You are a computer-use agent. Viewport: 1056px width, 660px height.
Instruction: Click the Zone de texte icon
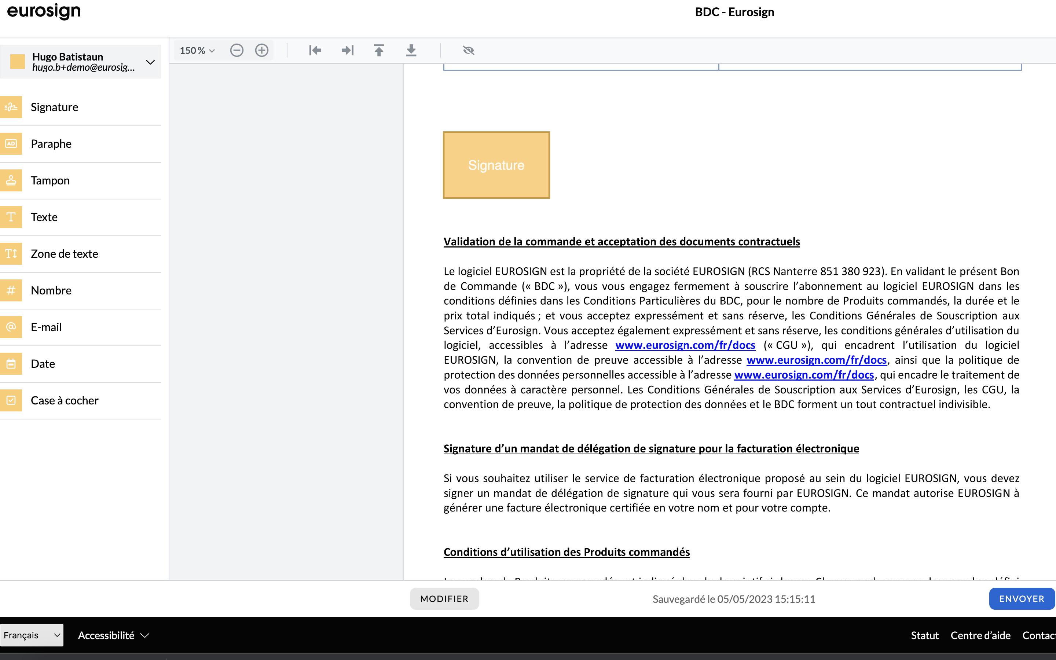click(11, 254)
